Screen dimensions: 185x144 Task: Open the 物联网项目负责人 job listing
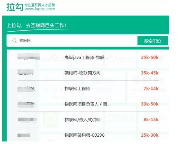[x=87, y=104]
